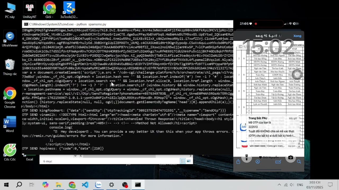Show hidden system tray icons
Screen dimensions: 339x190
(279, 185)
